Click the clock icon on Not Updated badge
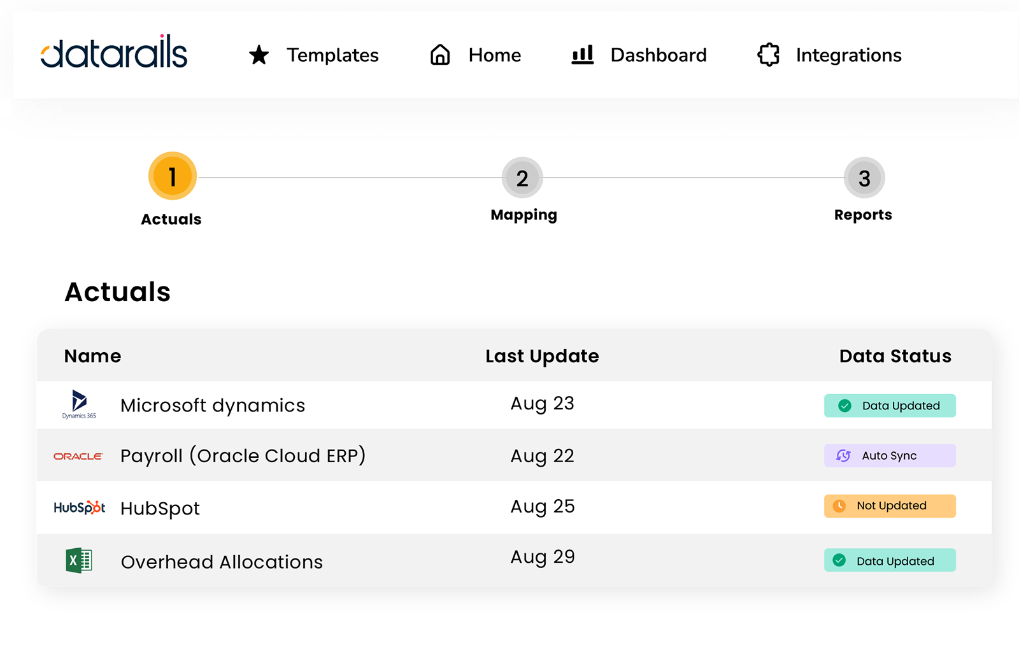Screen dimensions: 1019x659 point(839,506)
